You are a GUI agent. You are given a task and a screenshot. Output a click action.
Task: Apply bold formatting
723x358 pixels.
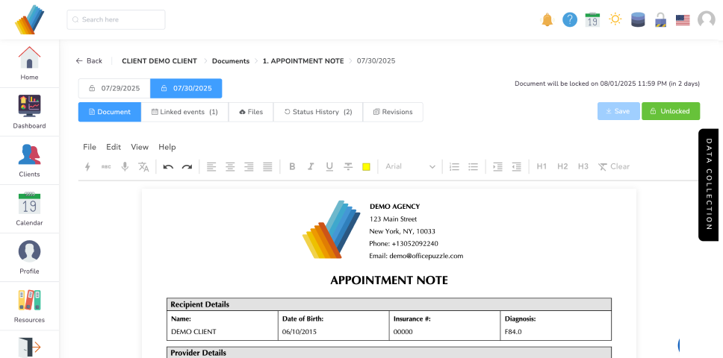tap(292, 167)
